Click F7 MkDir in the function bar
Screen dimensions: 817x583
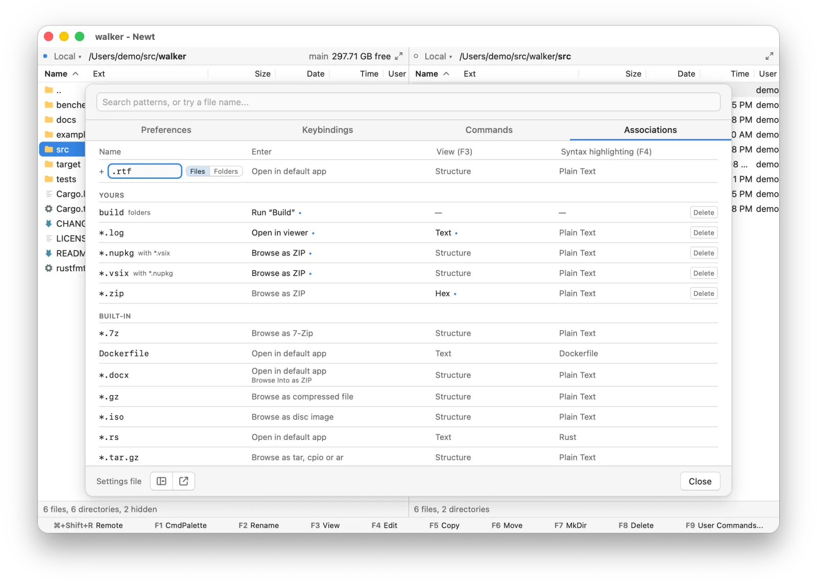[570, 525]
